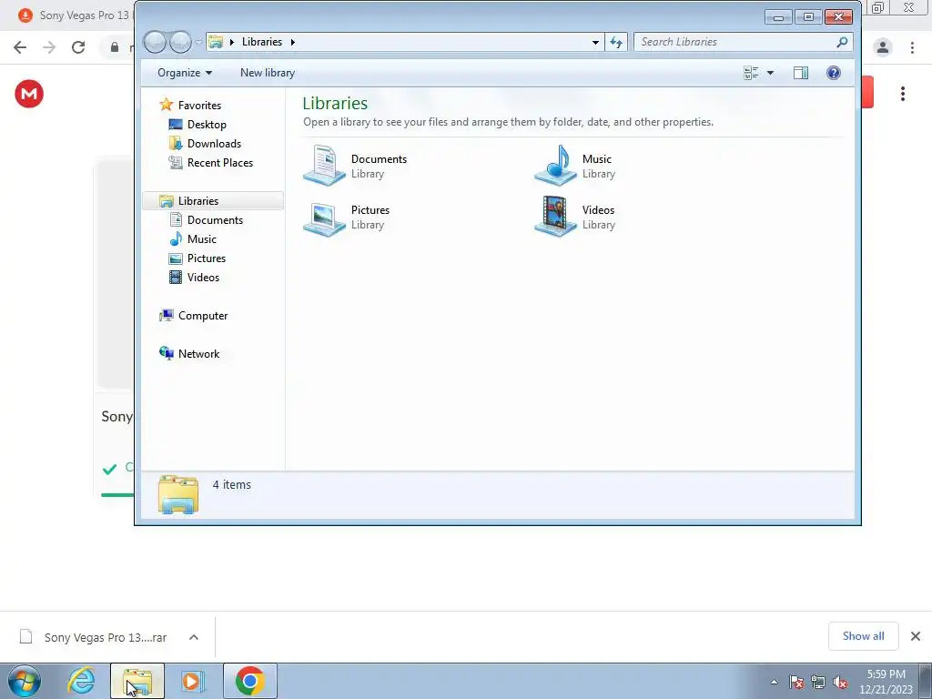Select Downloads under Favorites
932x699 pixels.
[x=214, y=143]
